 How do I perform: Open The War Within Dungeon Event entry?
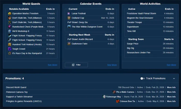pyautogui.click(x=87, y=27)
